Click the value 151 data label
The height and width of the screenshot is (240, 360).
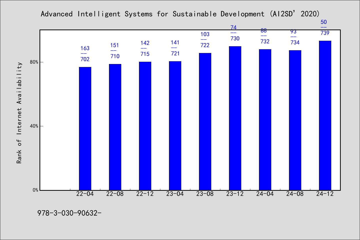115,45
